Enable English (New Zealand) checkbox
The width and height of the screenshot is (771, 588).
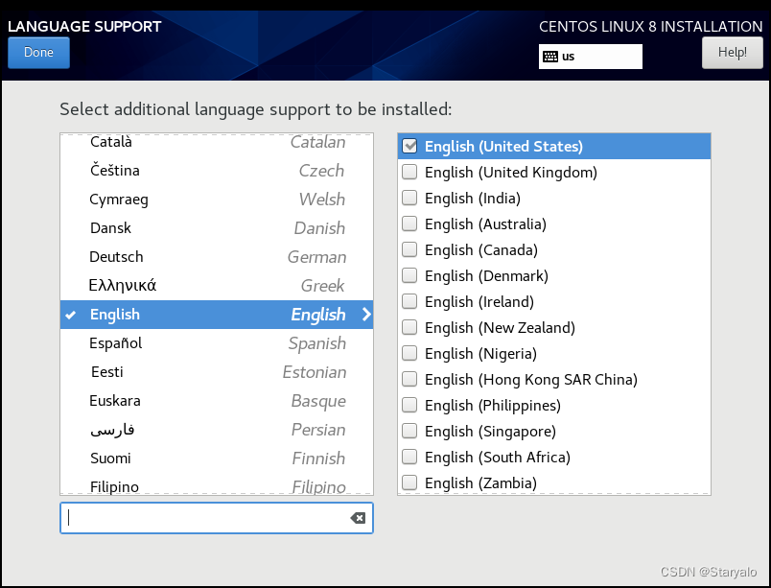pyautogui.click(x=409, y=327)
